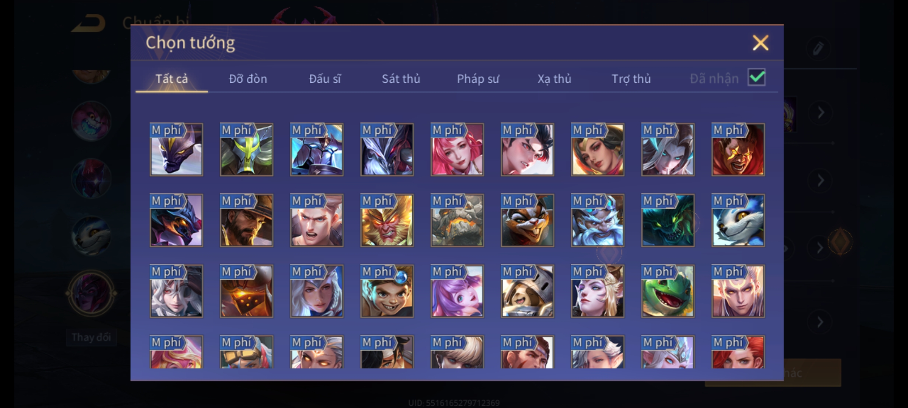This screenshot has height=408, width=908.
Task: Open the Trợ thủ tab
Action: pos(631,79)
